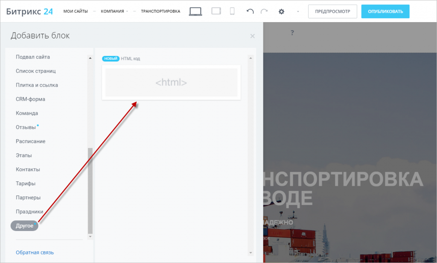This screenshot has height=263, width=437.
Task: Select Отзывы category
Action: coord(26,127)
